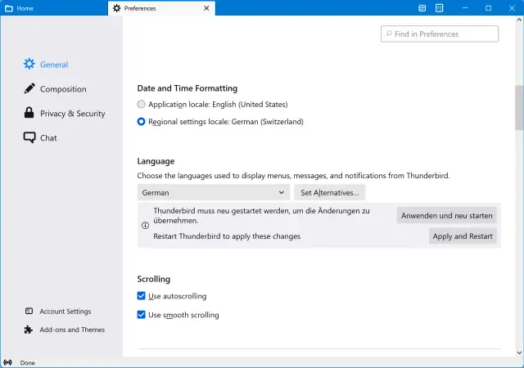The image size is (524, 368).
Task: Select Application locale English radio button
Action: (142, 105)
